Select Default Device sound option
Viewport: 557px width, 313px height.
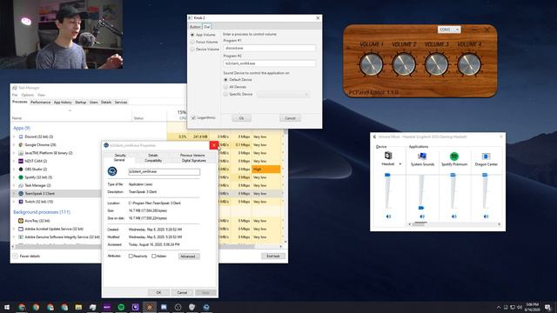point(225,79)
